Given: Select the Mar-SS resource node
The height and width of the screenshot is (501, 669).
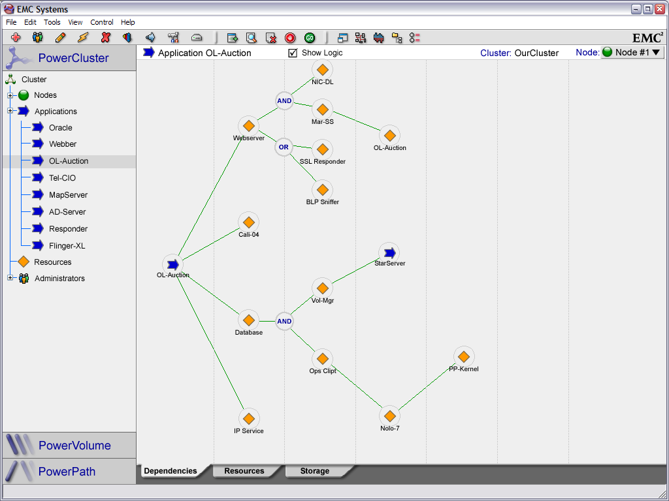Looking at the screenshot, I should [x=323, y=110].
